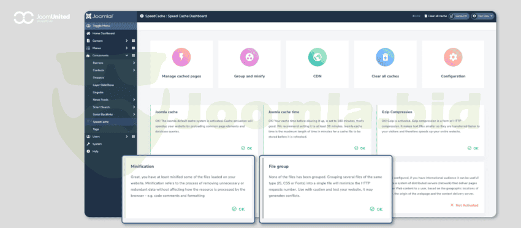Click the SpeedCache title icon in header
Image resolution: width=521 pixels, height=228 pixels.
(142, 16)
